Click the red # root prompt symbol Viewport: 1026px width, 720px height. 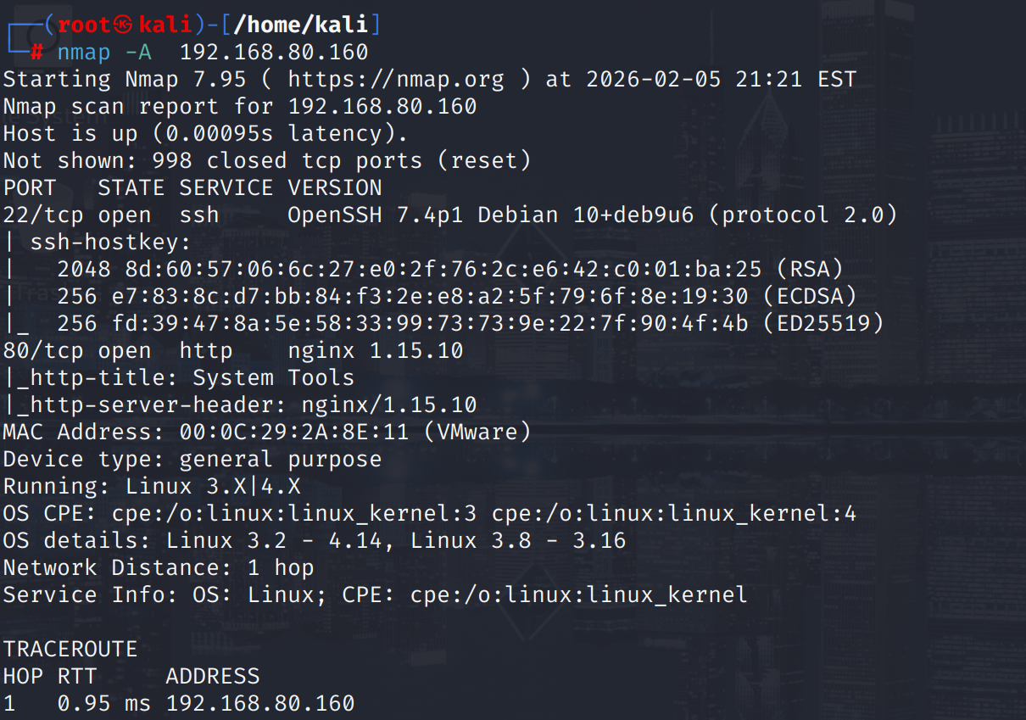(36, 53)
